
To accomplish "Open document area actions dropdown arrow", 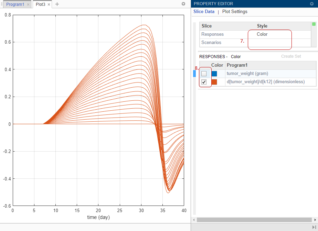I will 183,4.
